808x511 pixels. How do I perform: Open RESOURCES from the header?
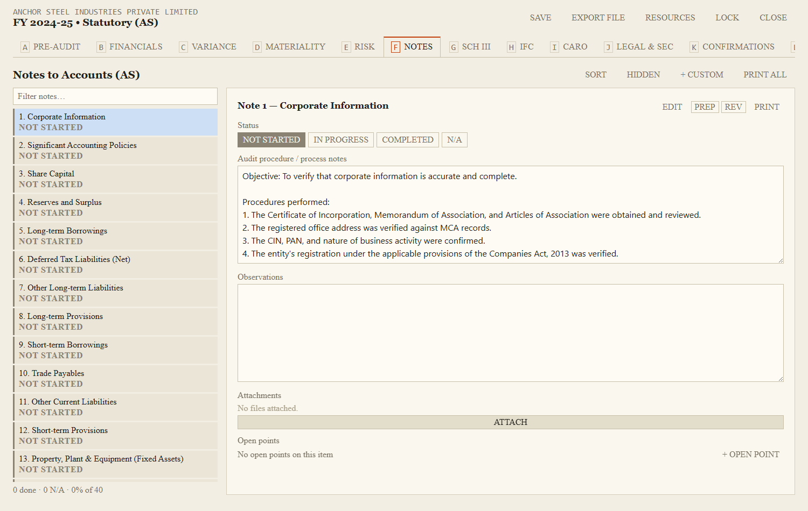tap(670, 18)
